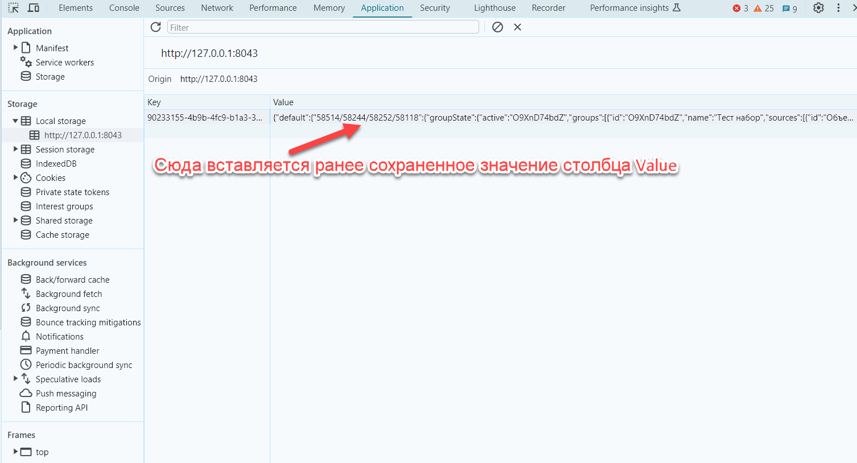
Task: Open DevTools settings gear
Action: pos(818,8)
